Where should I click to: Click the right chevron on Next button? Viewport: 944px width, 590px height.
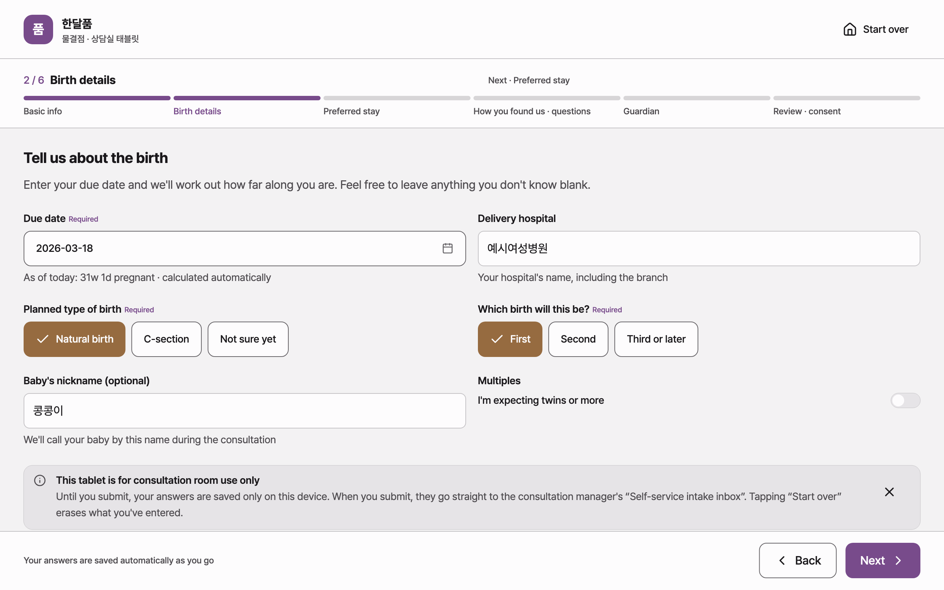(898, 560)
